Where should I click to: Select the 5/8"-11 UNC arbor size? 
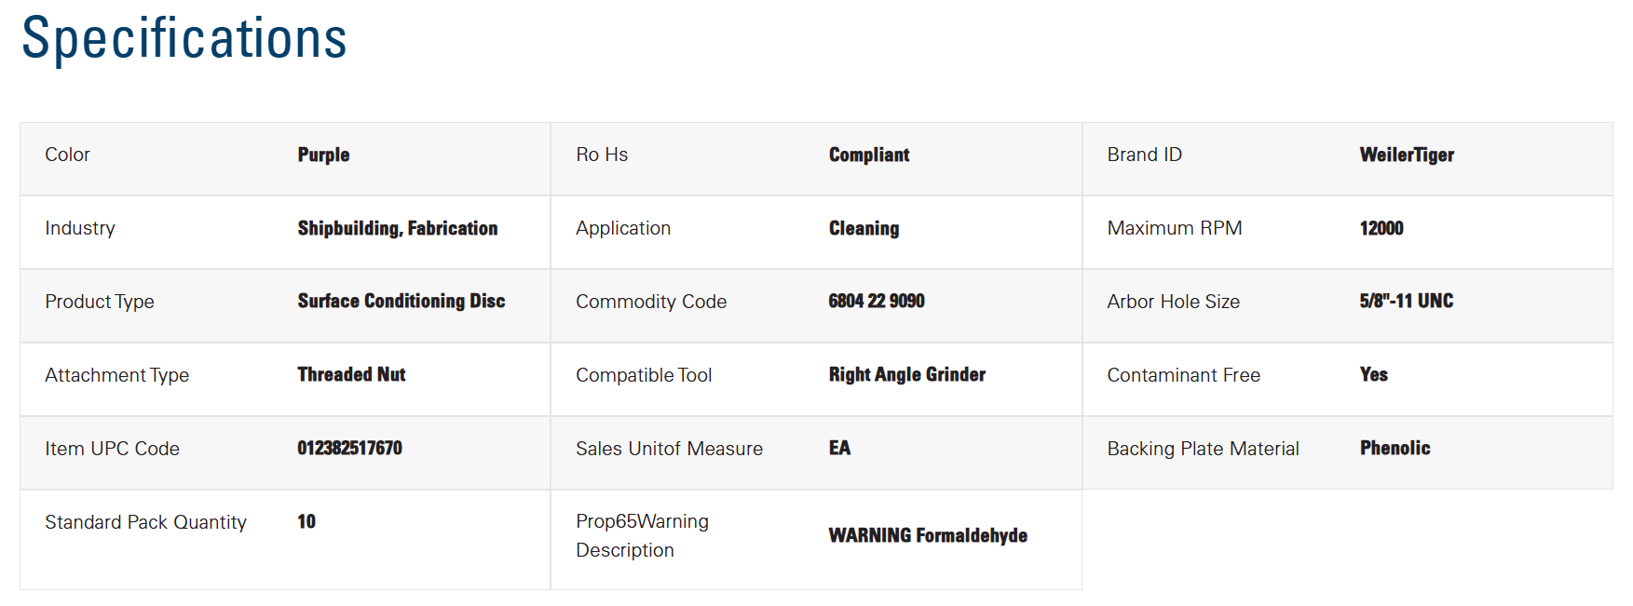(x=1406, y=301)
